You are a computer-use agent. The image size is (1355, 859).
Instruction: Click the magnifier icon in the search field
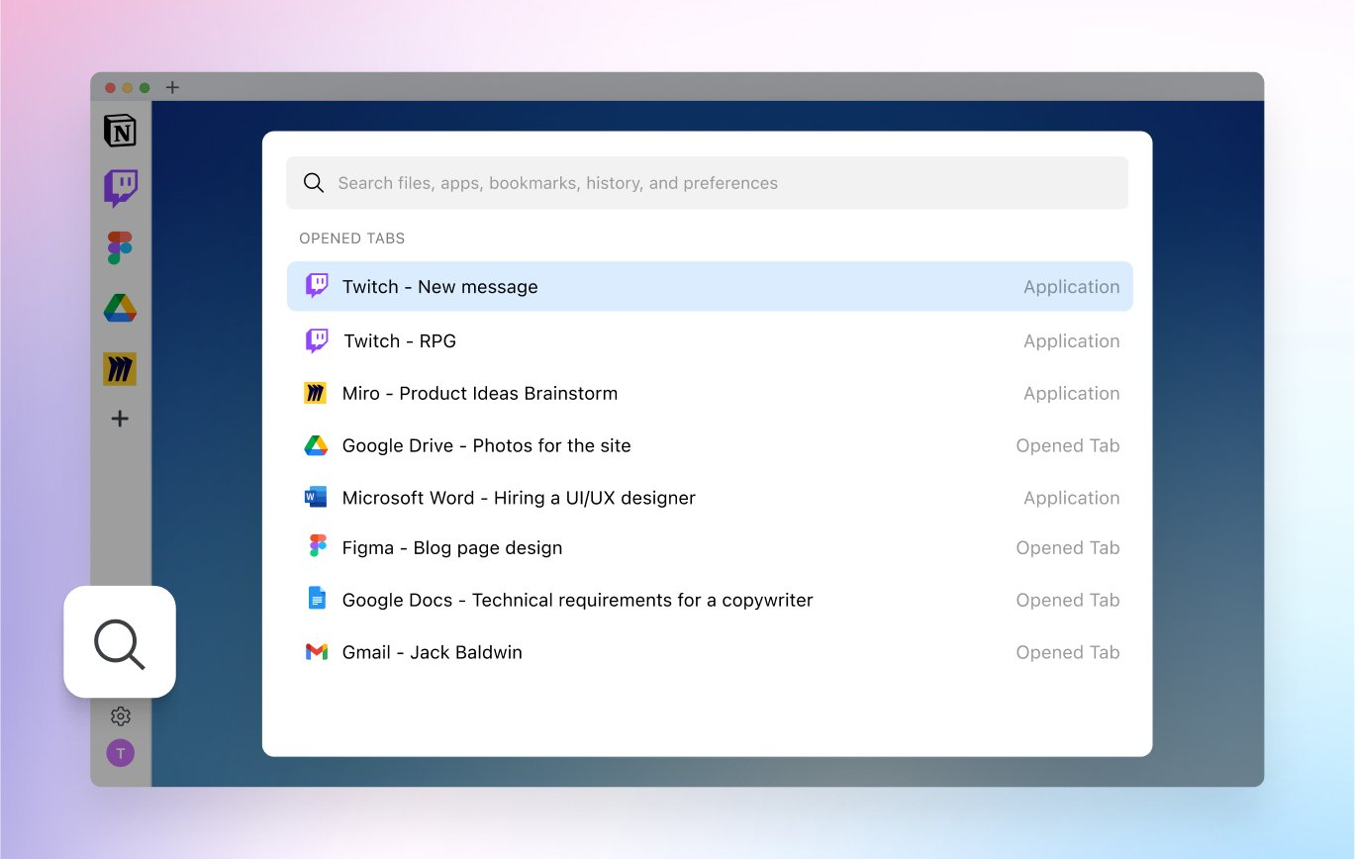coord(314,183)
